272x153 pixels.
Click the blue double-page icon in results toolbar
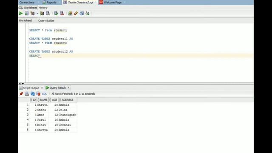click(x=33, y=94)
